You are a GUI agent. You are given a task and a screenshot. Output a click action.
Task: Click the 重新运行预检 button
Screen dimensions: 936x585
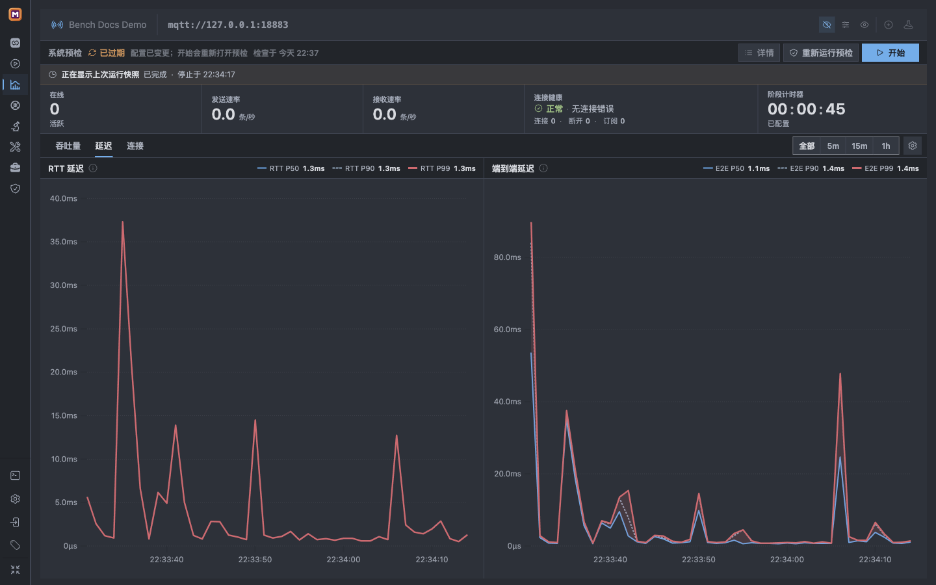[821, 53]
